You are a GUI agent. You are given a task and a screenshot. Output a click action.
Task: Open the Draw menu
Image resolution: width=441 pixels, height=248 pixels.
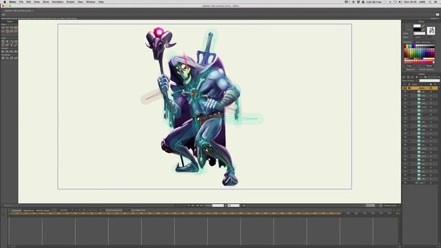(x=37, y=2)
